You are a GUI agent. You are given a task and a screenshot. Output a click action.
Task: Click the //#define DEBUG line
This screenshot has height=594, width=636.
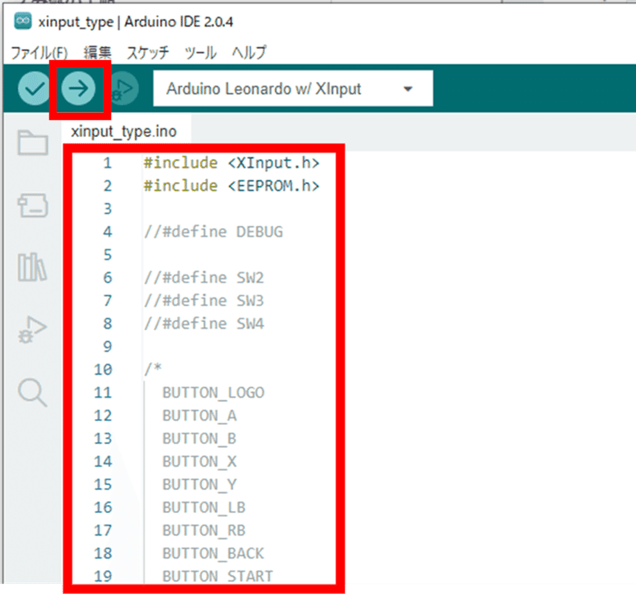pos(213,232)
